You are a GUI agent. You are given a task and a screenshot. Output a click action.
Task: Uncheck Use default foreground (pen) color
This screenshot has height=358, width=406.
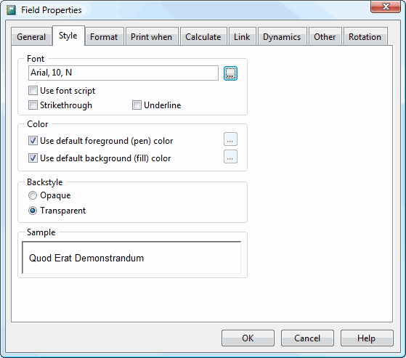click(x=33, y=141)
